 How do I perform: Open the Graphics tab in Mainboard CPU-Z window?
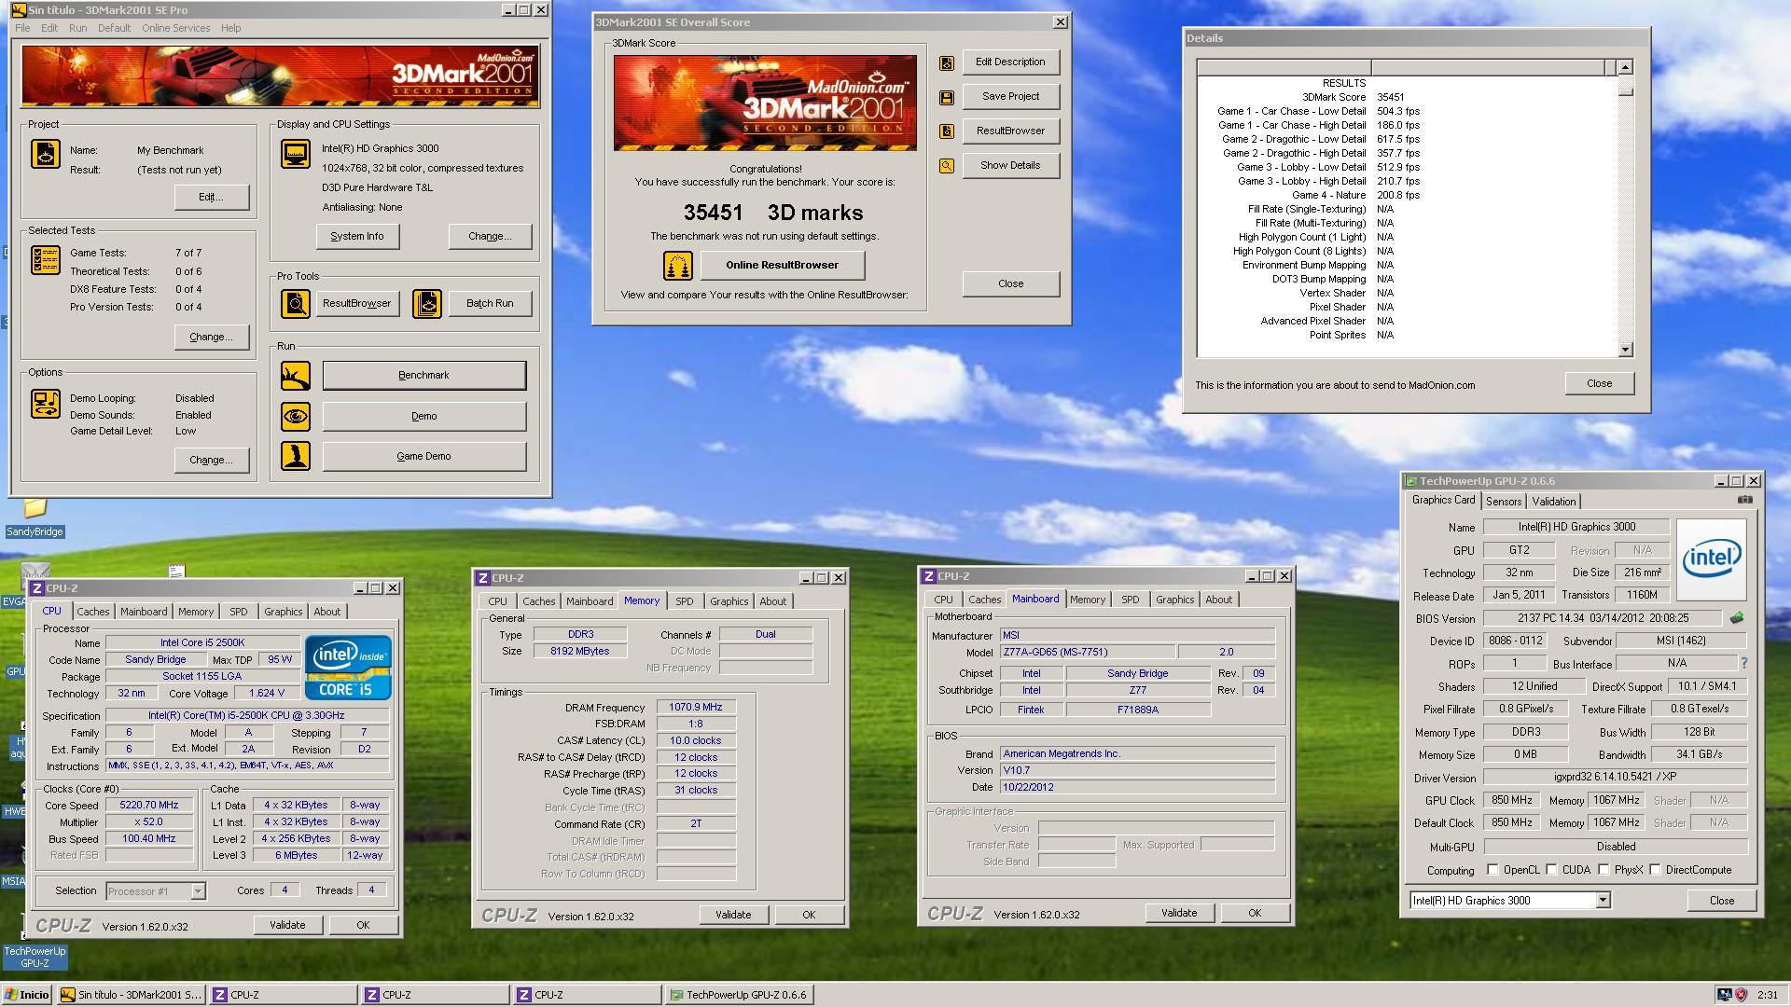(1174, 600)
